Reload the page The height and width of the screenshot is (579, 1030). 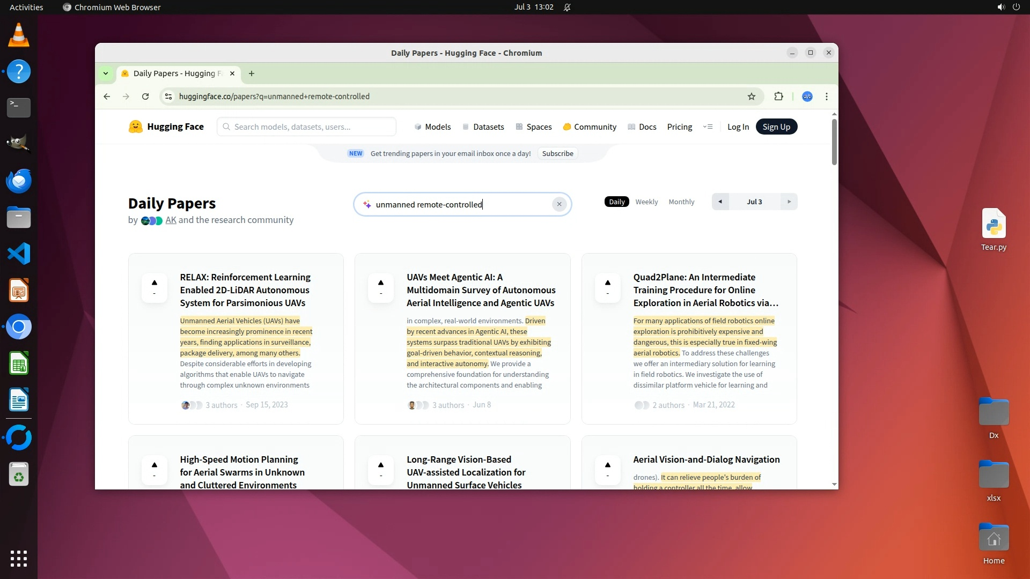145,96
